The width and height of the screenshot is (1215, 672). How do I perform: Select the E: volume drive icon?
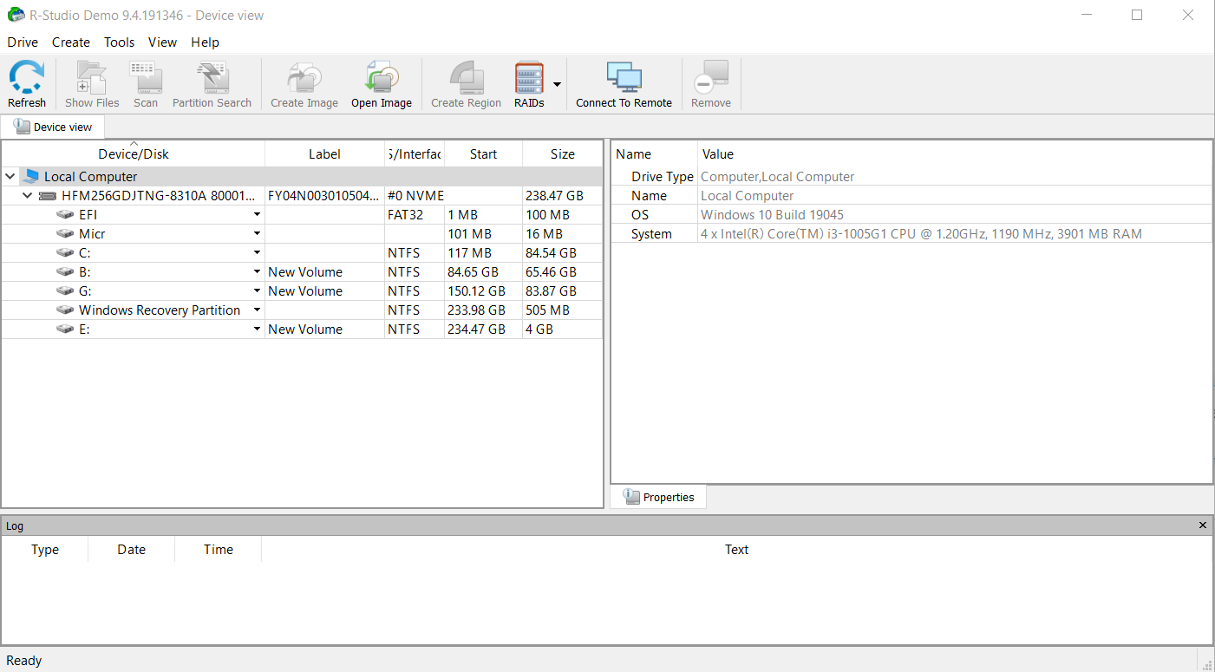[x=65, y=329]
